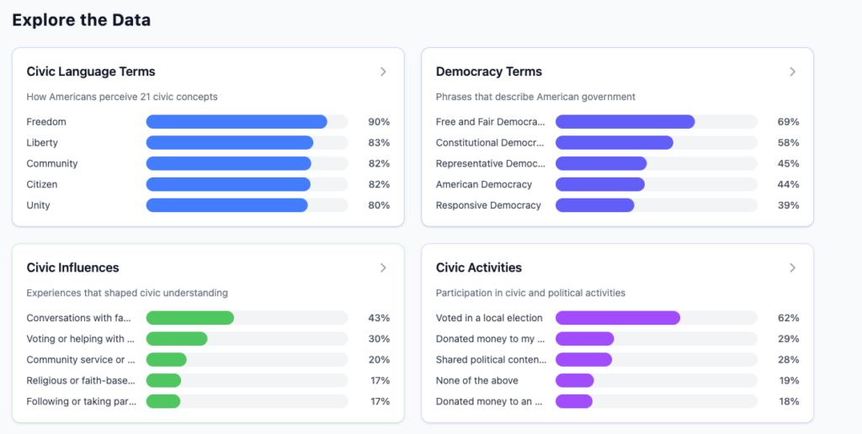Select the Community service row label
Screen dimensions: 862x434
click(x=81, y=360)
